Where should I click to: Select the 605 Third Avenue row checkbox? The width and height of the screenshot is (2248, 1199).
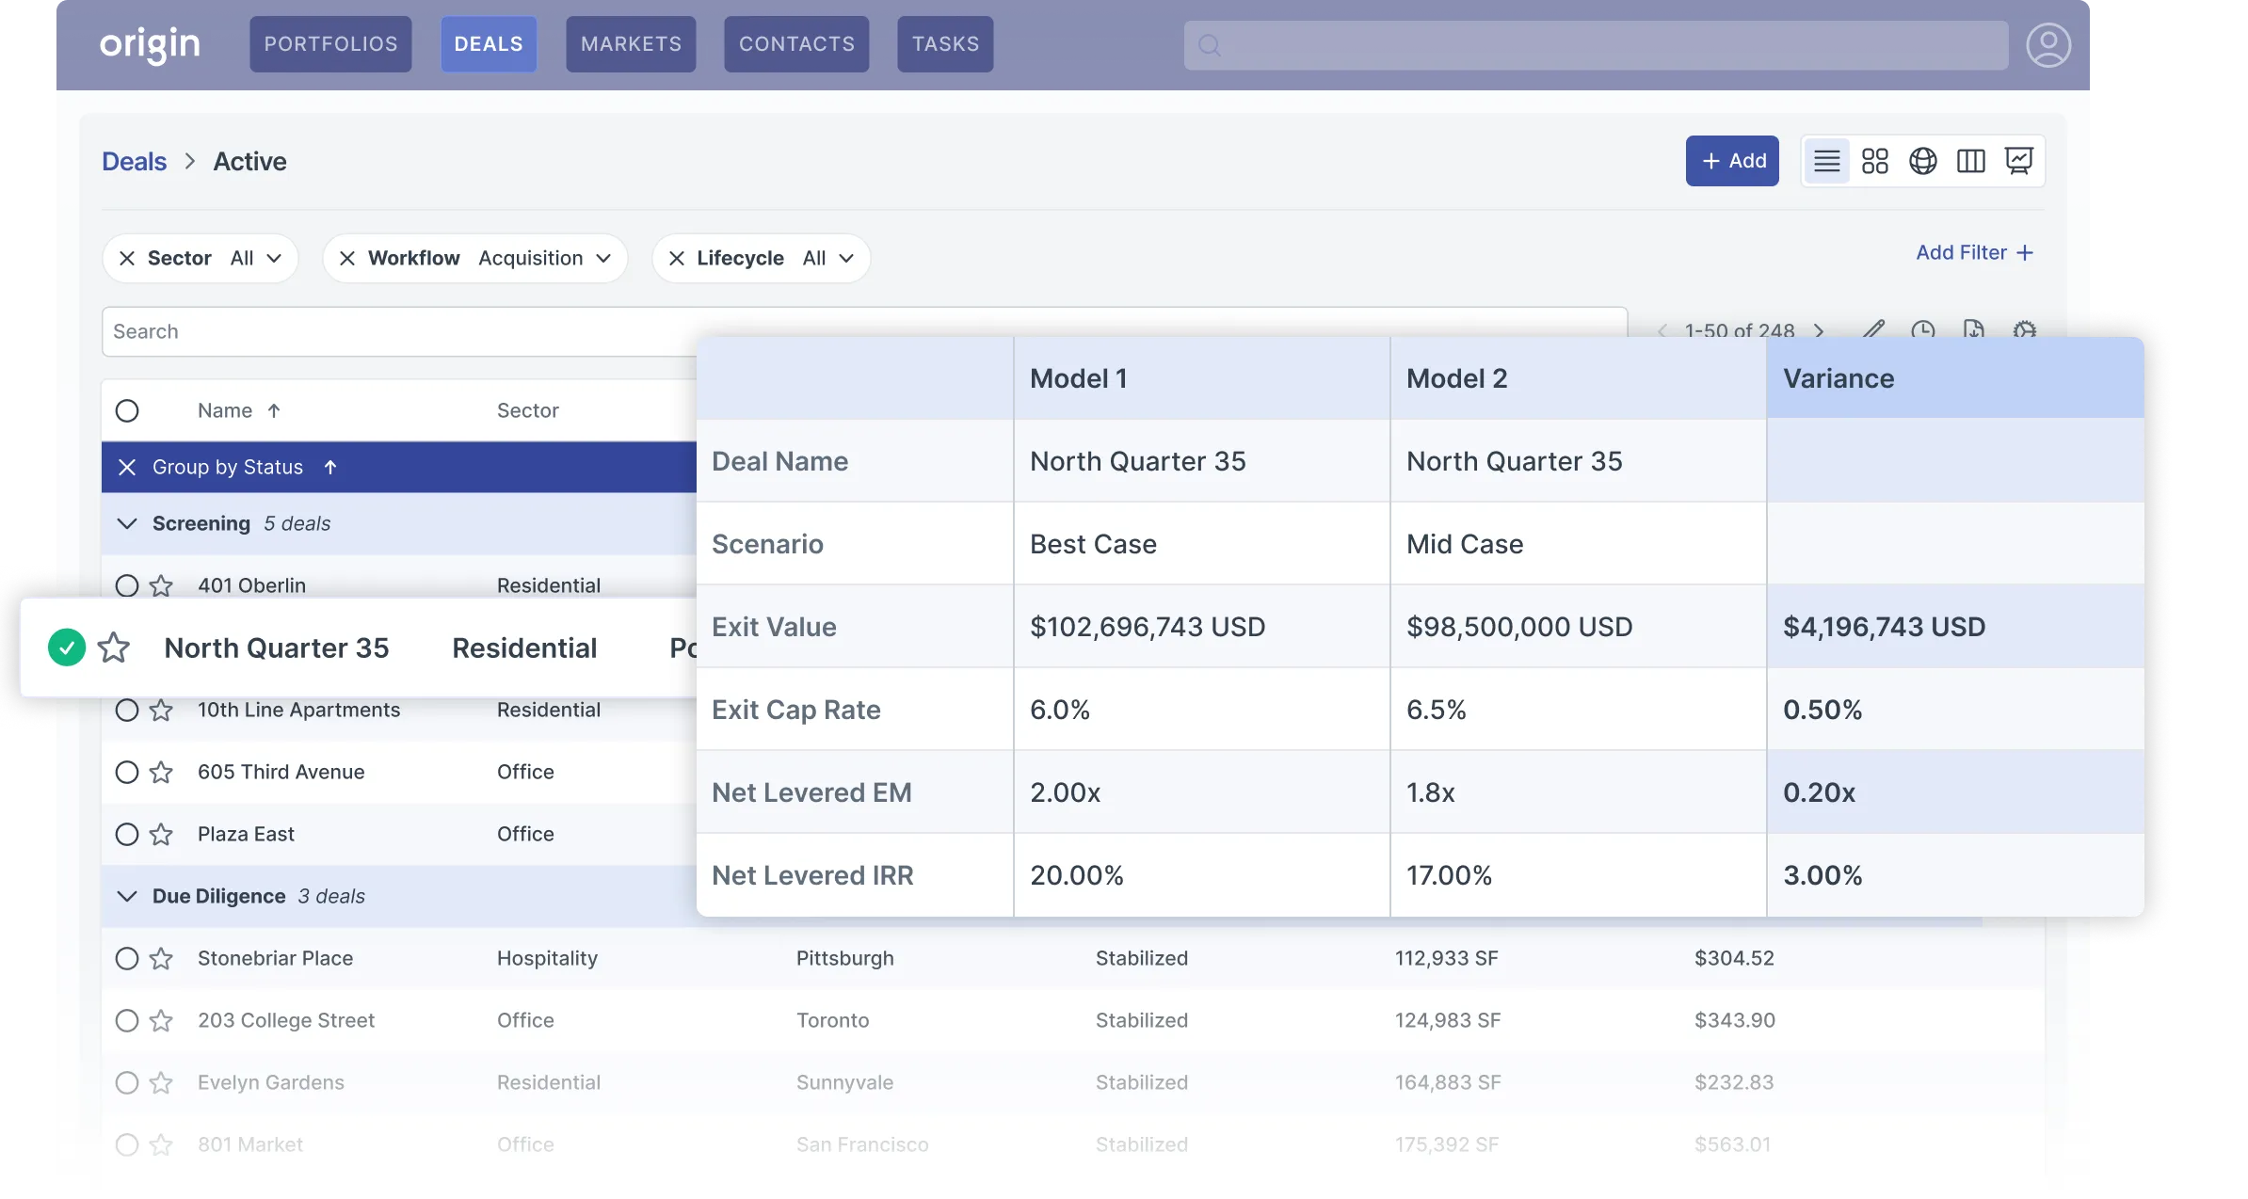point(127,772)
